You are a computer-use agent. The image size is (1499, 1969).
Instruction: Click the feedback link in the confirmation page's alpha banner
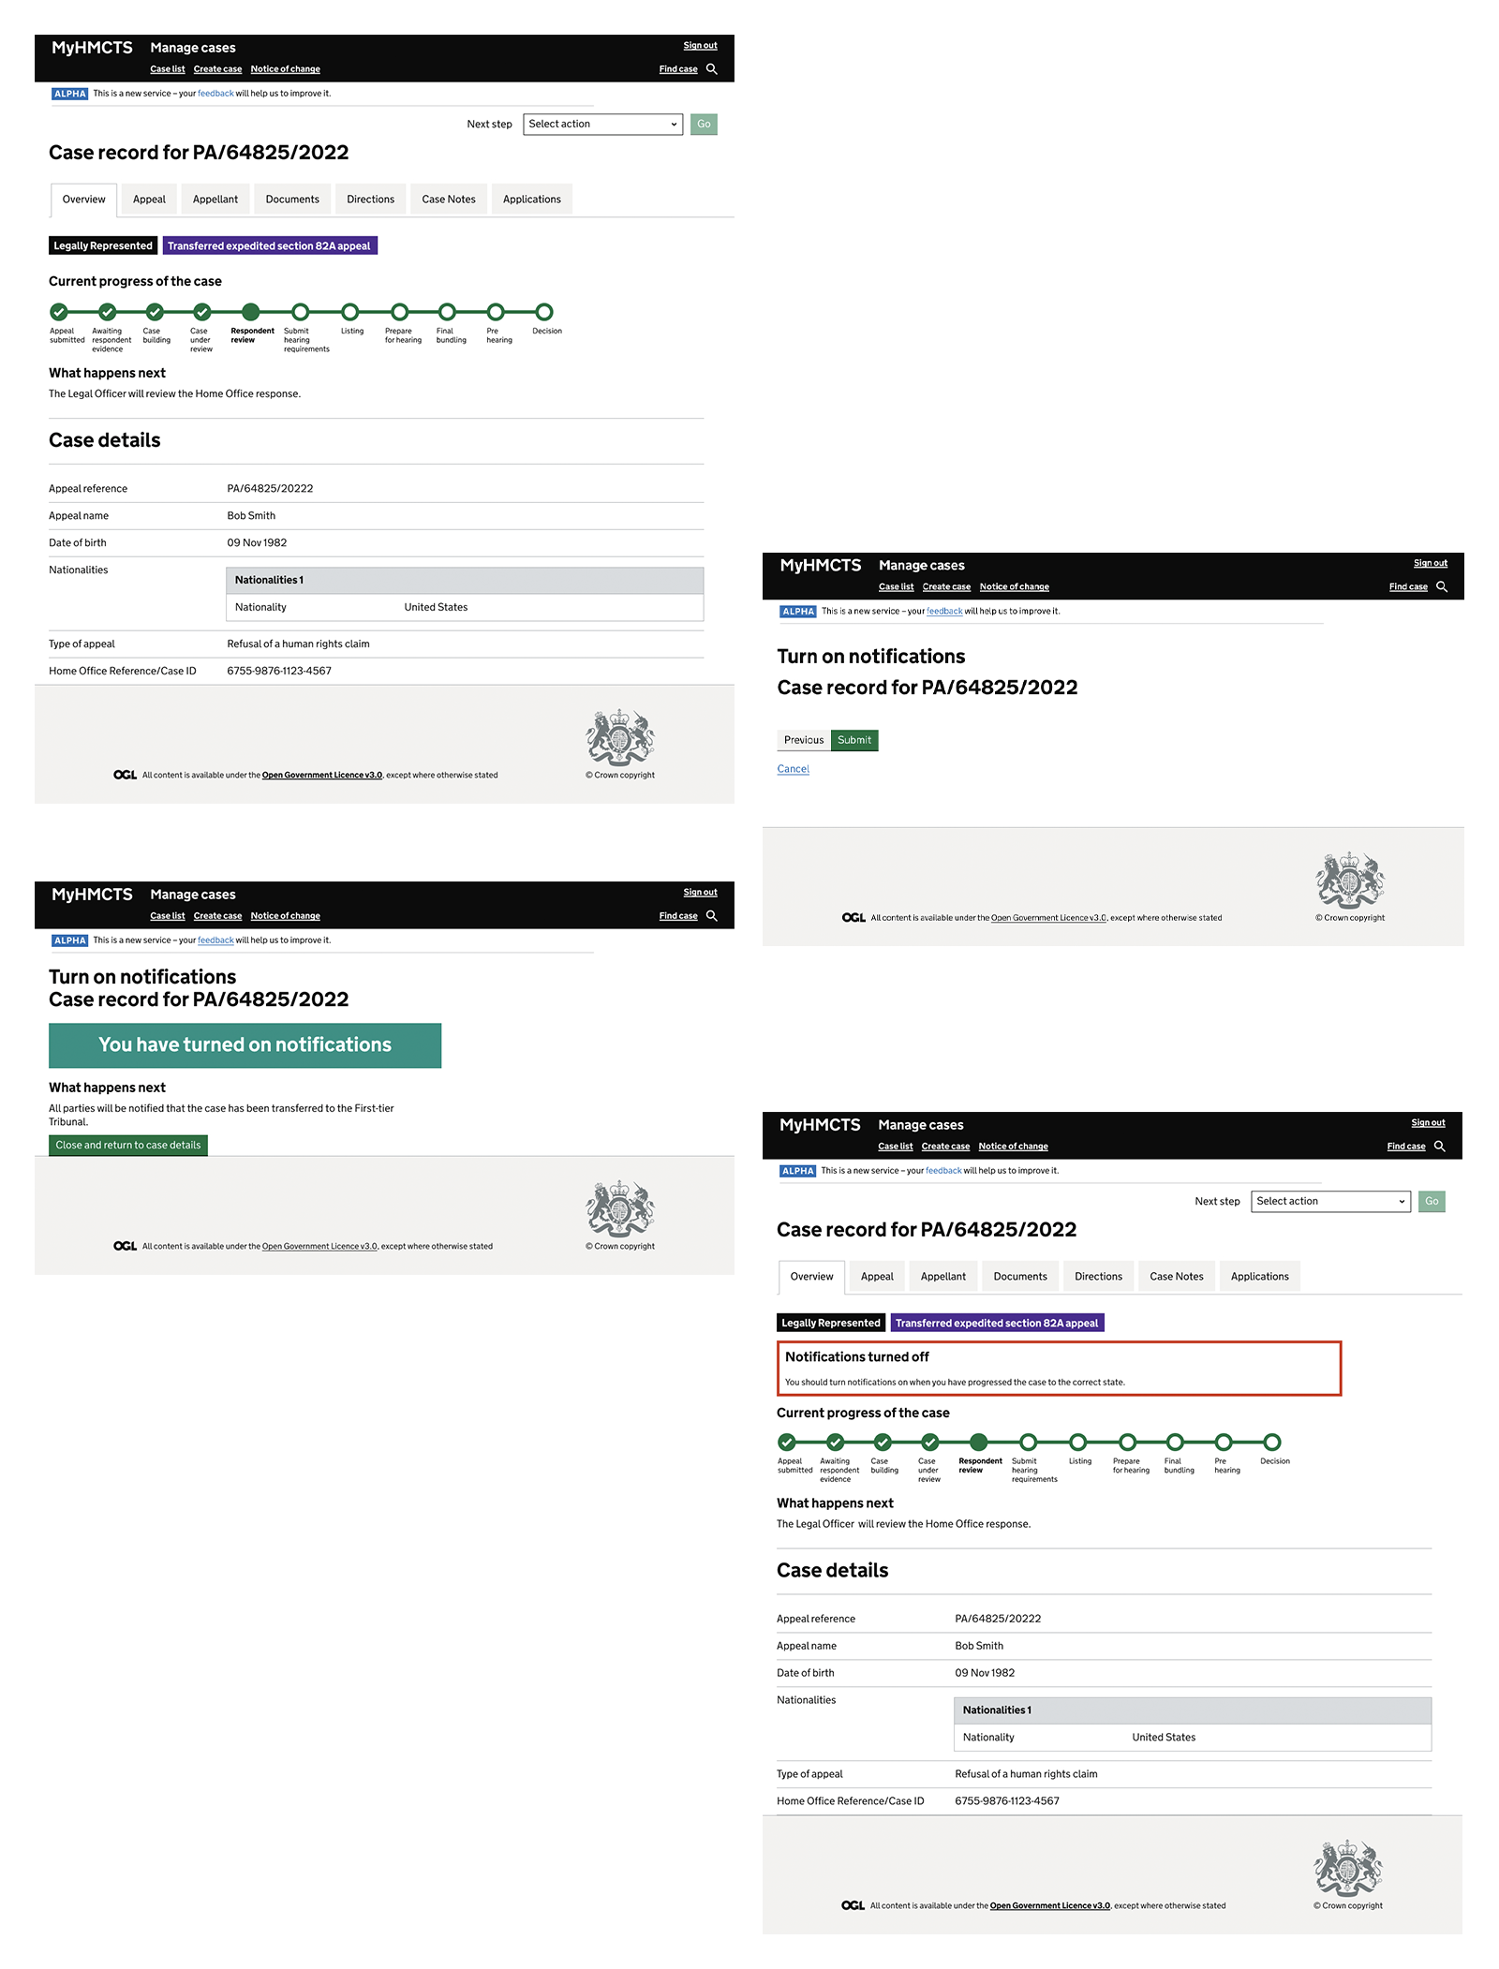click(215, 940)
